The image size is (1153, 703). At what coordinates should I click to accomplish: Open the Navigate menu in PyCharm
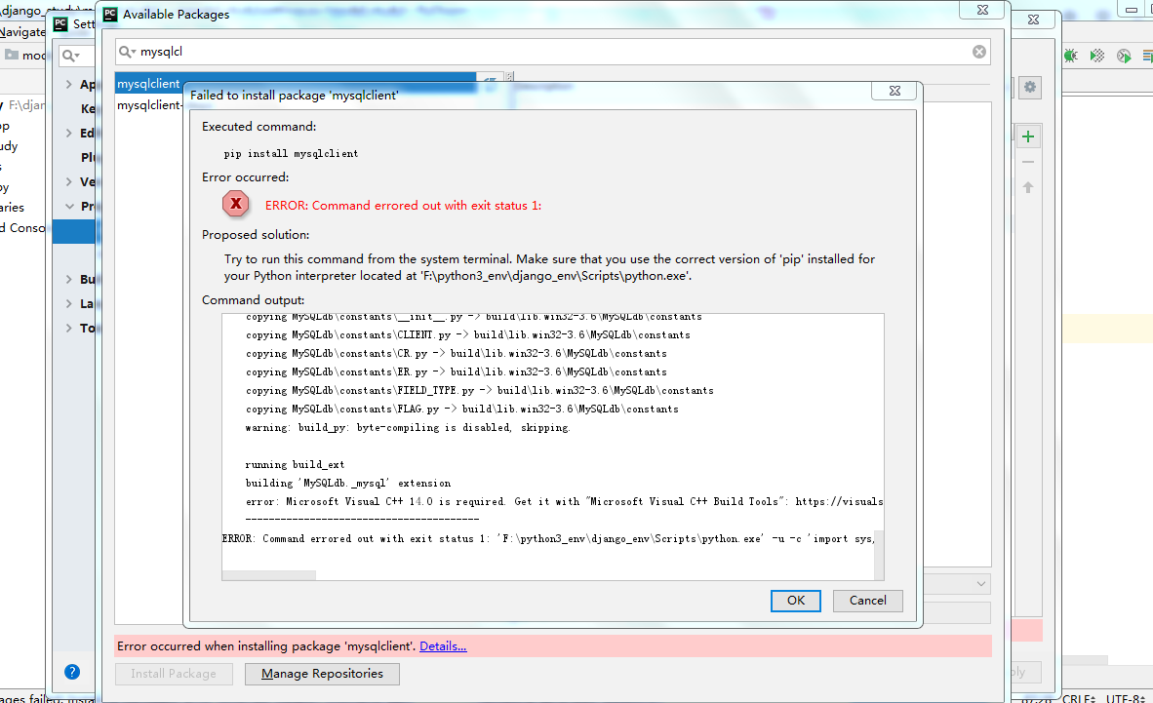22,31
